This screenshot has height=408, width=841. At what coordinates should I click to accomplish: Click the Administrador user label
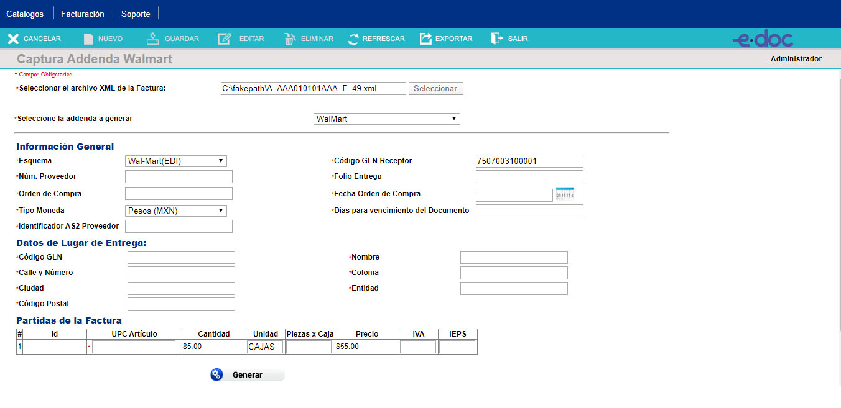(x=796, y=59)
